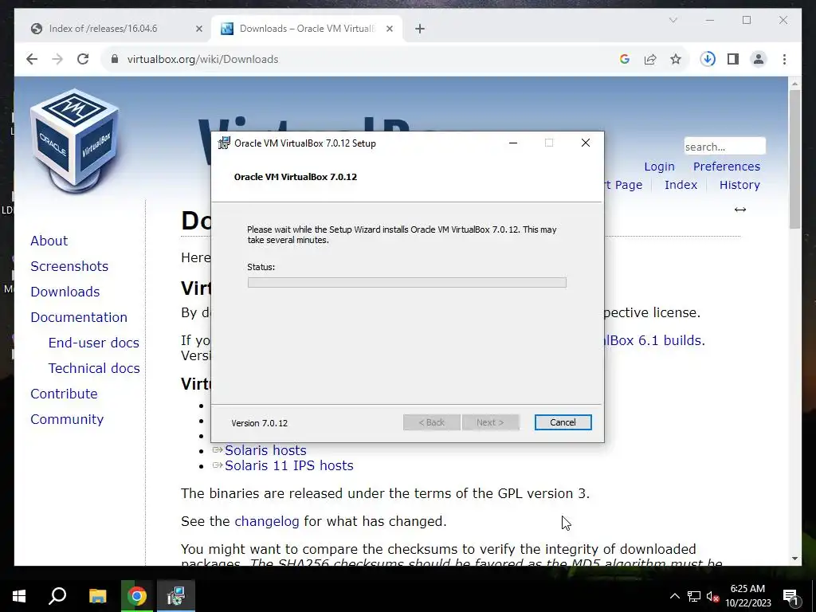
Task: Open the tab search chevron
Action: coord(673,20)
